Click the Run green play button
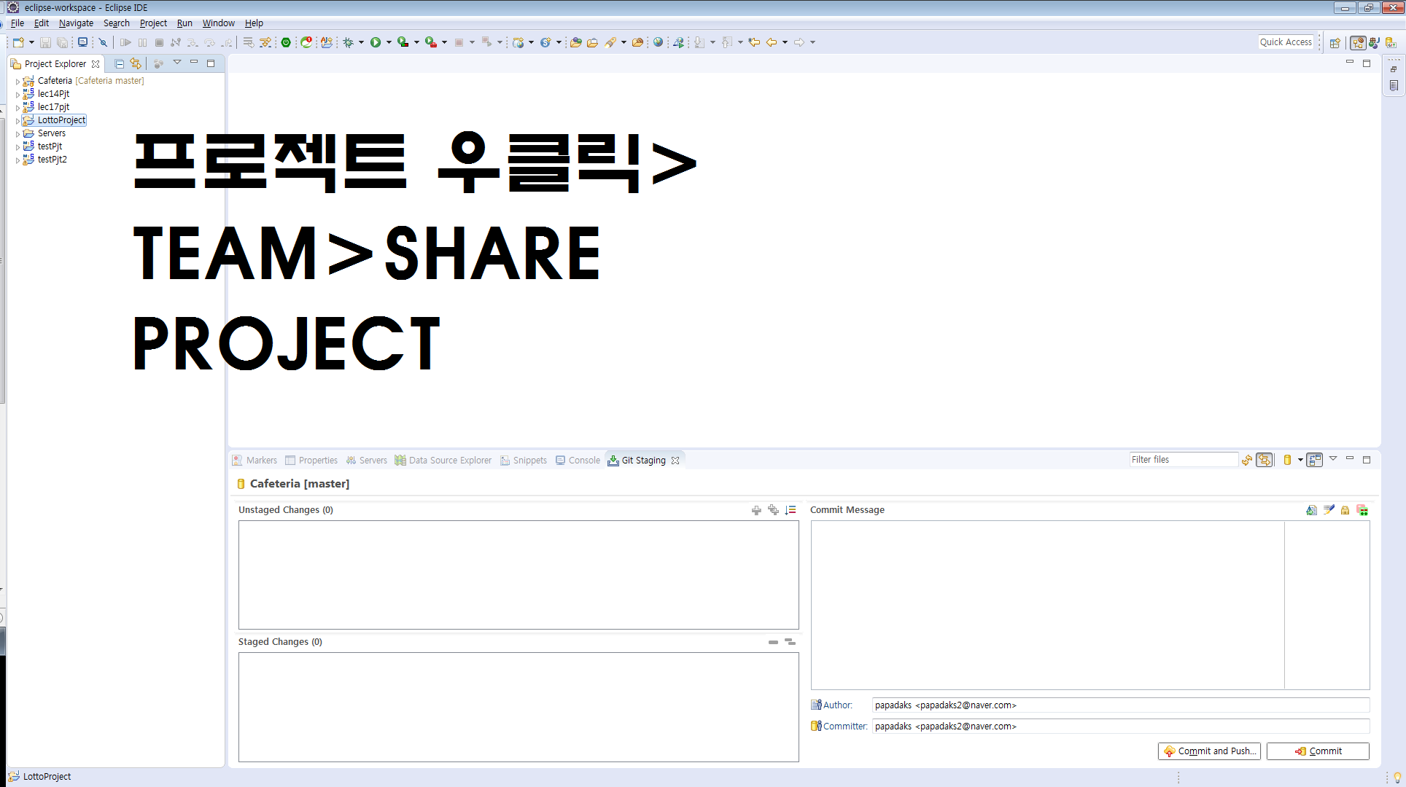 [x=375, y=42]
